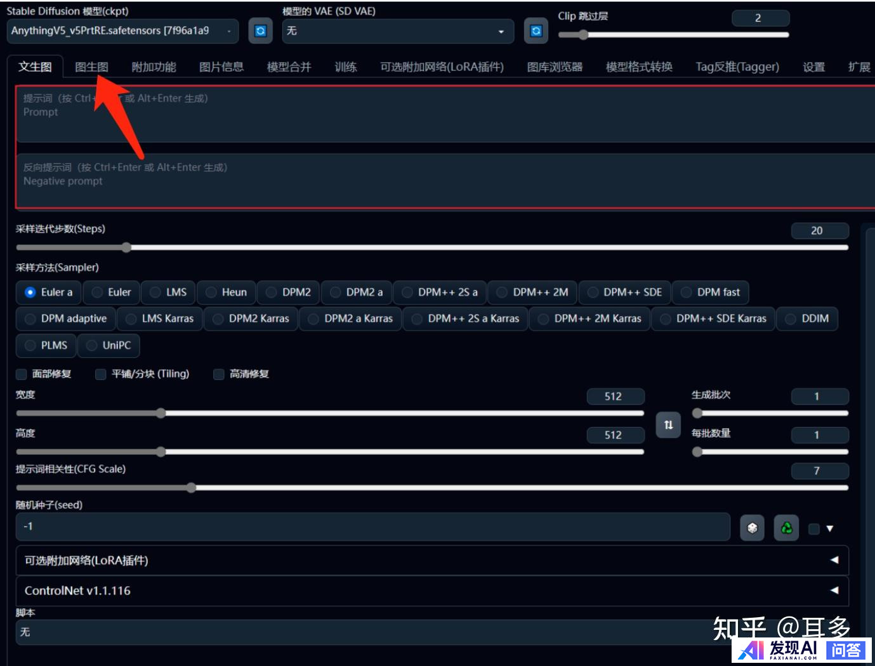Toggle the Tiling (平铺/分块) checkbox
The height and width of the screenshot is (666, 875).
(100, 374)
